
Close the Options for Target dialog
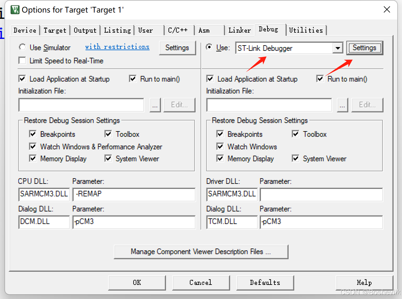pos(387,10)
